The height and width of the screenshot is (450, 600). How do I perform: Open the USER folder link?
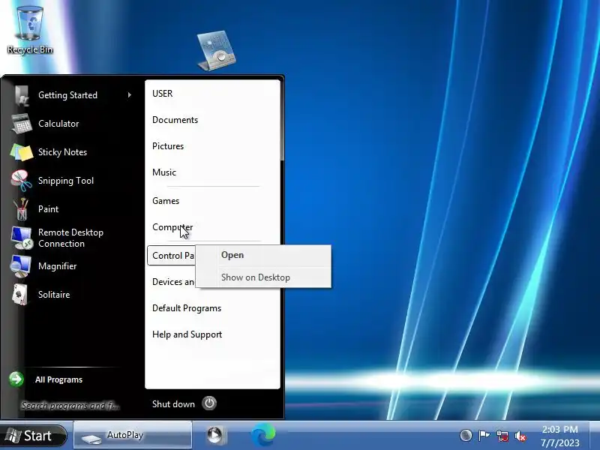coord(162,93)
